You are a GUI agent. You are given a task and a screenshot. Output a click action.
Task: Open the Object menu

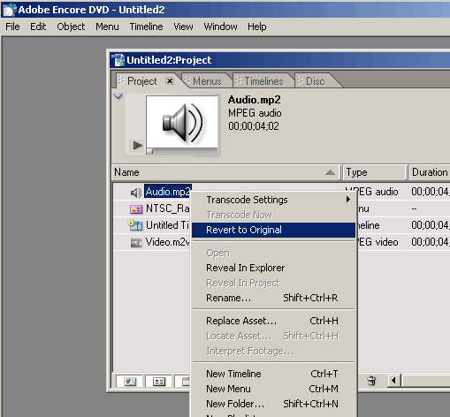tap(71, 27)
